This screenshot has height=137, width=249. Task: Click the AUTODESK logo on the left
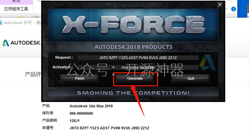(21, 43)
